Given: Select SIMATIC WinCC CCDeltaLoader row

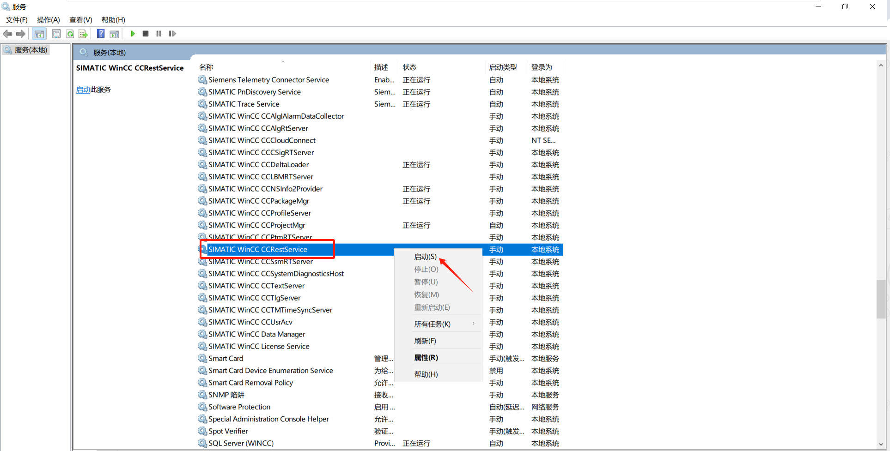Looking at the screenshot, I should pos(380,165).
